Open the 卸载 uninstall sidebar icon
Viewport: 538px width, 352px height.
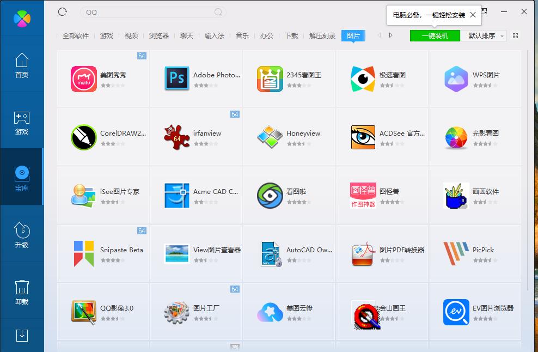point(22,292)
